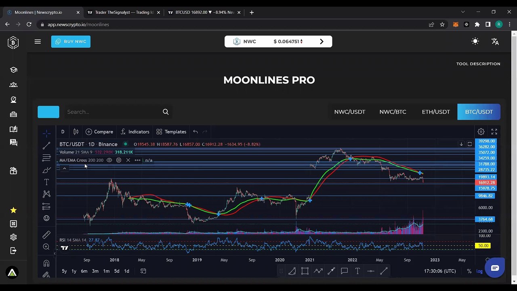517x291 pixels.
Task: Open the community users sidebar icon
Action: point(13,85)
